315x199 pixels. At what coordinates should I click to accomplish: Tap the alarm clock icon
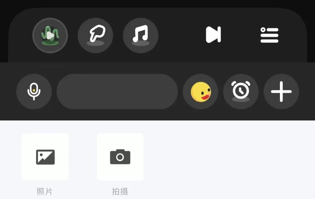(241, 92)
